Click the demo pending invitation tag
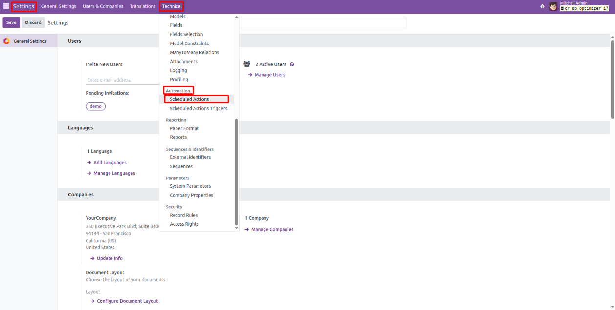The width and height of the screenshot is (615, 310). click(x=96, y=106)
